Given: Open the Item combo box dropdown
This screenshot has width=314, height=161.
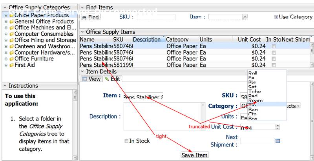Looking at the screenshot, I should tap(245, 17).
